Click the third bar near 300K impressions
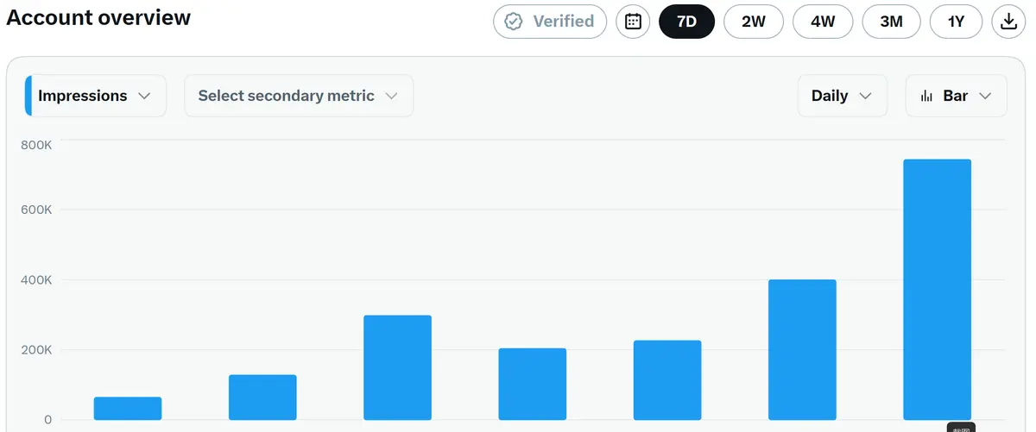 (397, 368)
